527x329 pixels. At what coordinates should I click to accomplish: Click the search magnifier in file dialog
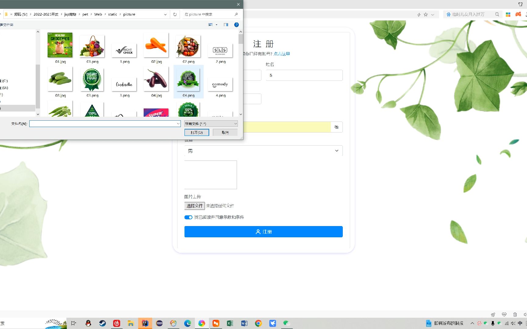coord(236,14)
